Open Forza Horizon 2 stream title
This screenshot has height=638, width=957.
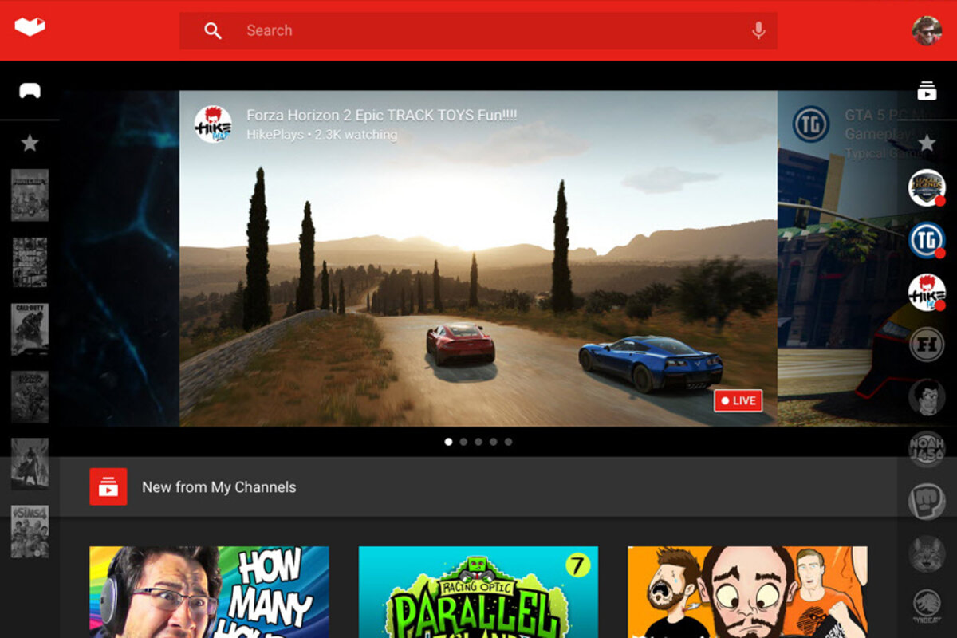382,115
